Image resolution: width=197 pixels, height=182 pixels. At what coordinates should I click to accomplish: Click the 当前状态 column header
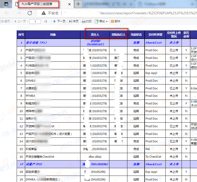tap(136, 35)
